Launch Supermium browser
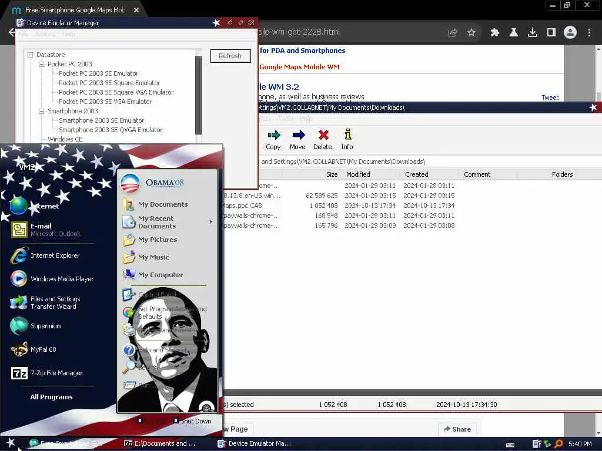The image size is (602, 451). point(36,326)
